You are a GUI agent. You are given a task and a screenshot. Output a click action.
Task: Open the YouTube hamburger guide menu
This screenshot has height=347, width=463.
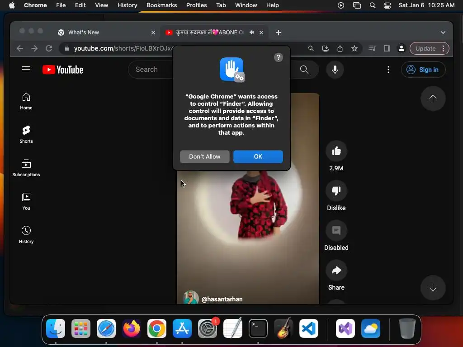[x=26, y=69]
